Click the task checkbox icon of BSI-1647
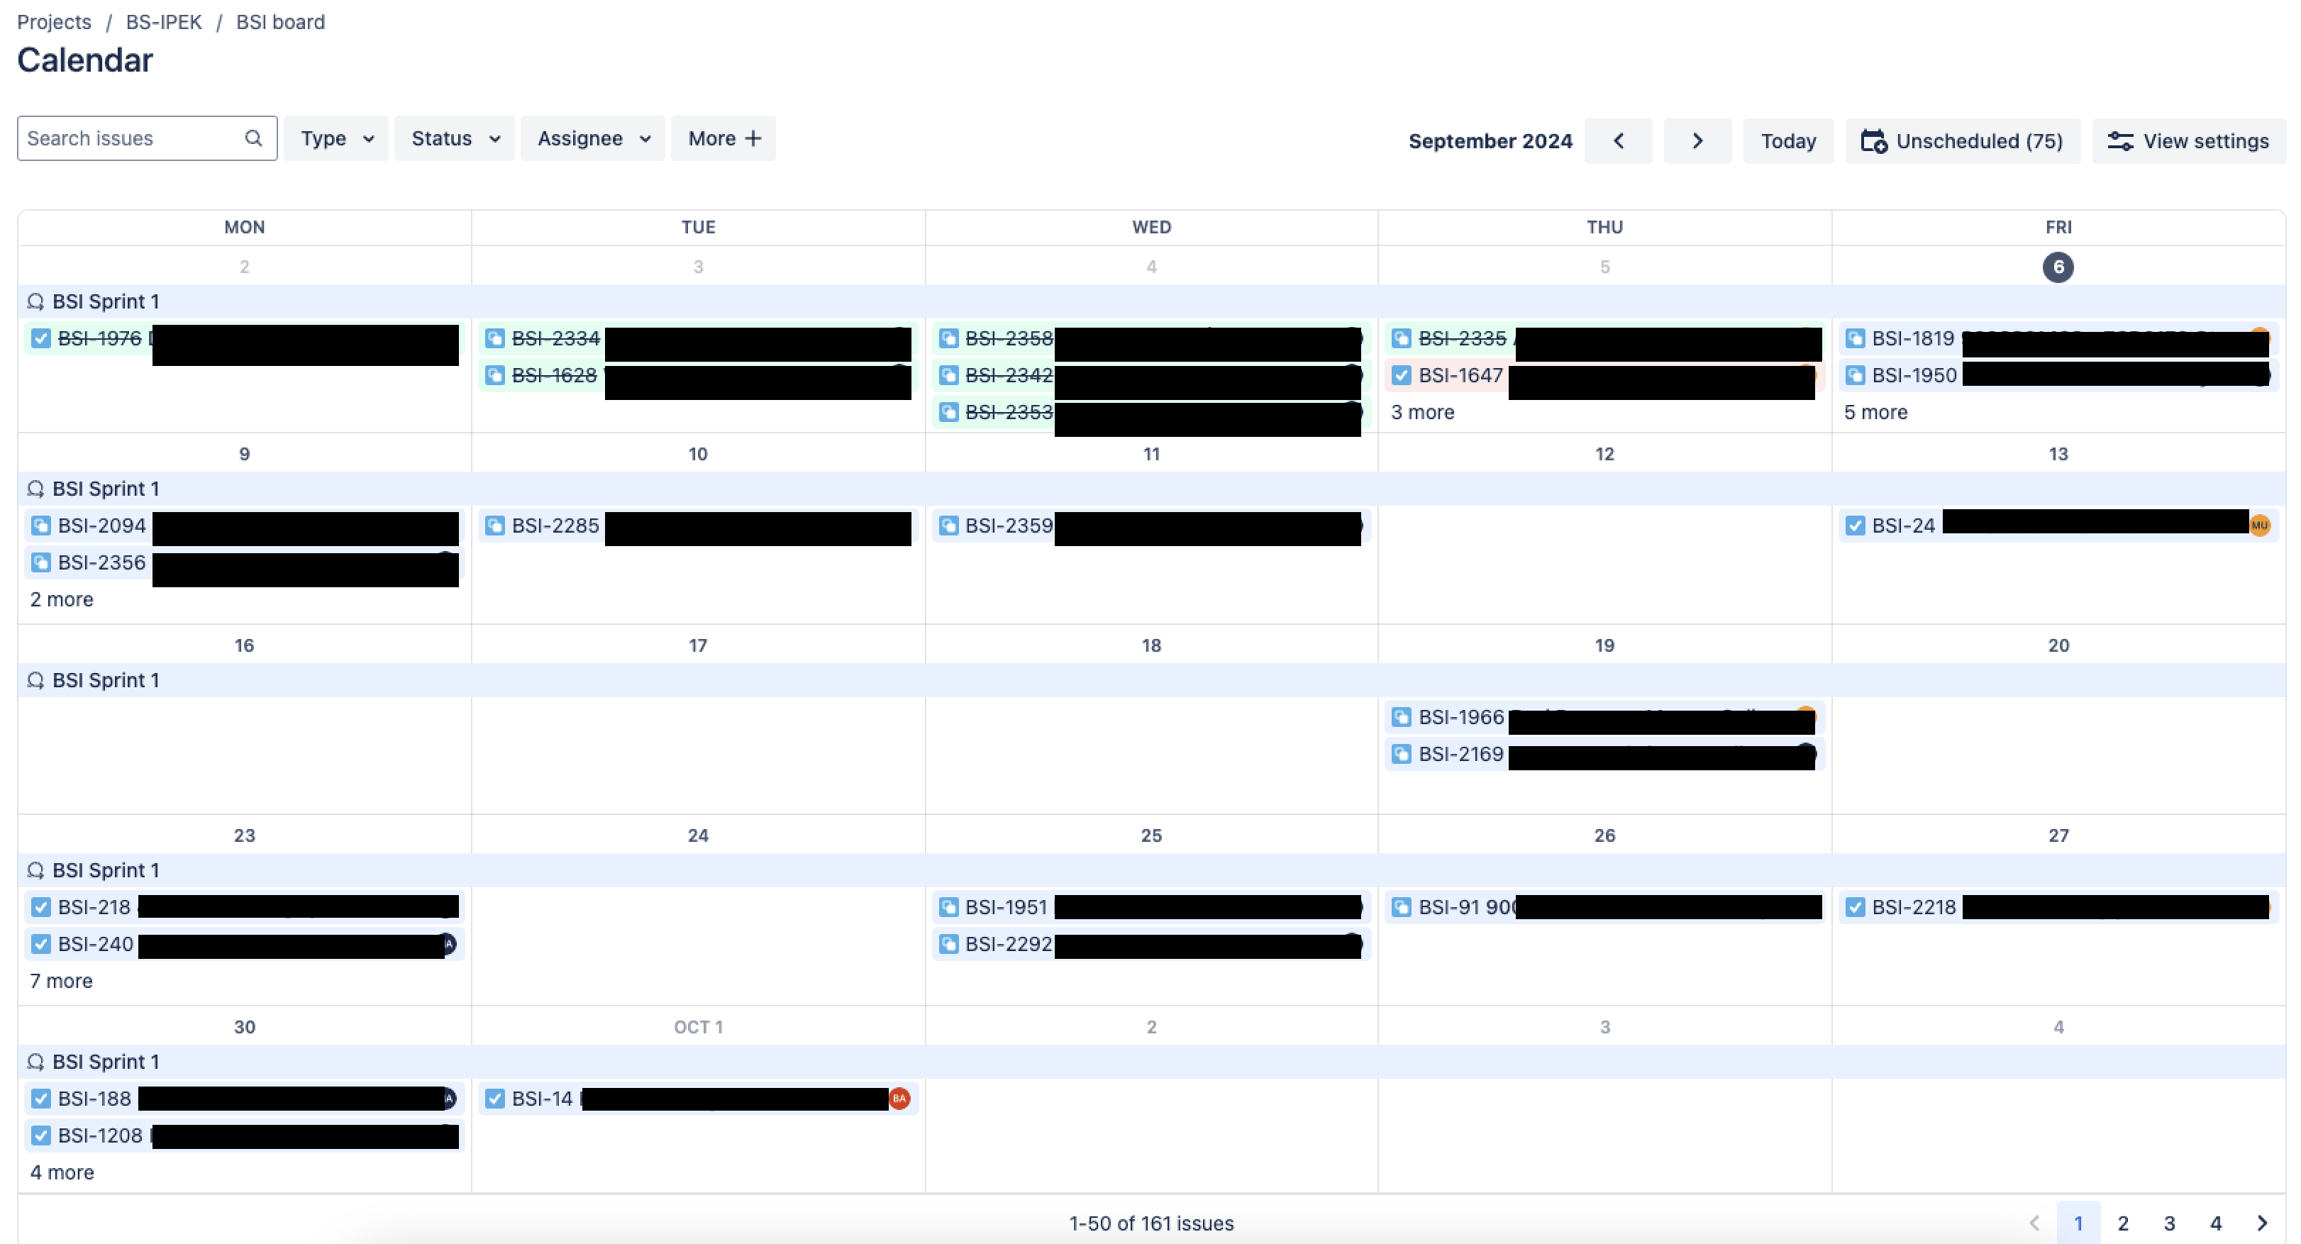 click(x=1402, y=375)
